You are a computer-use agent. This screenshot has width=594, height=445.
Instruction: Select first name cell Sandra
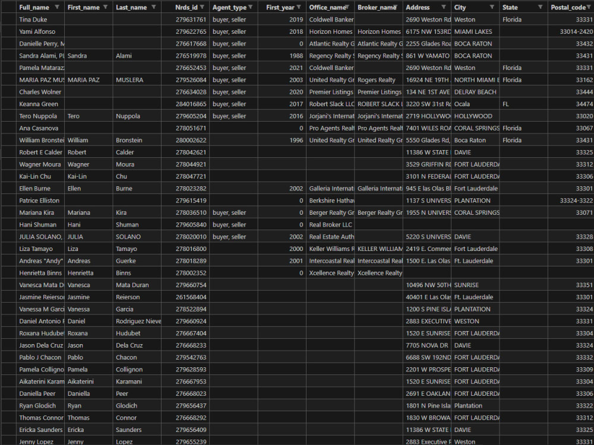(x=89, y=56)
